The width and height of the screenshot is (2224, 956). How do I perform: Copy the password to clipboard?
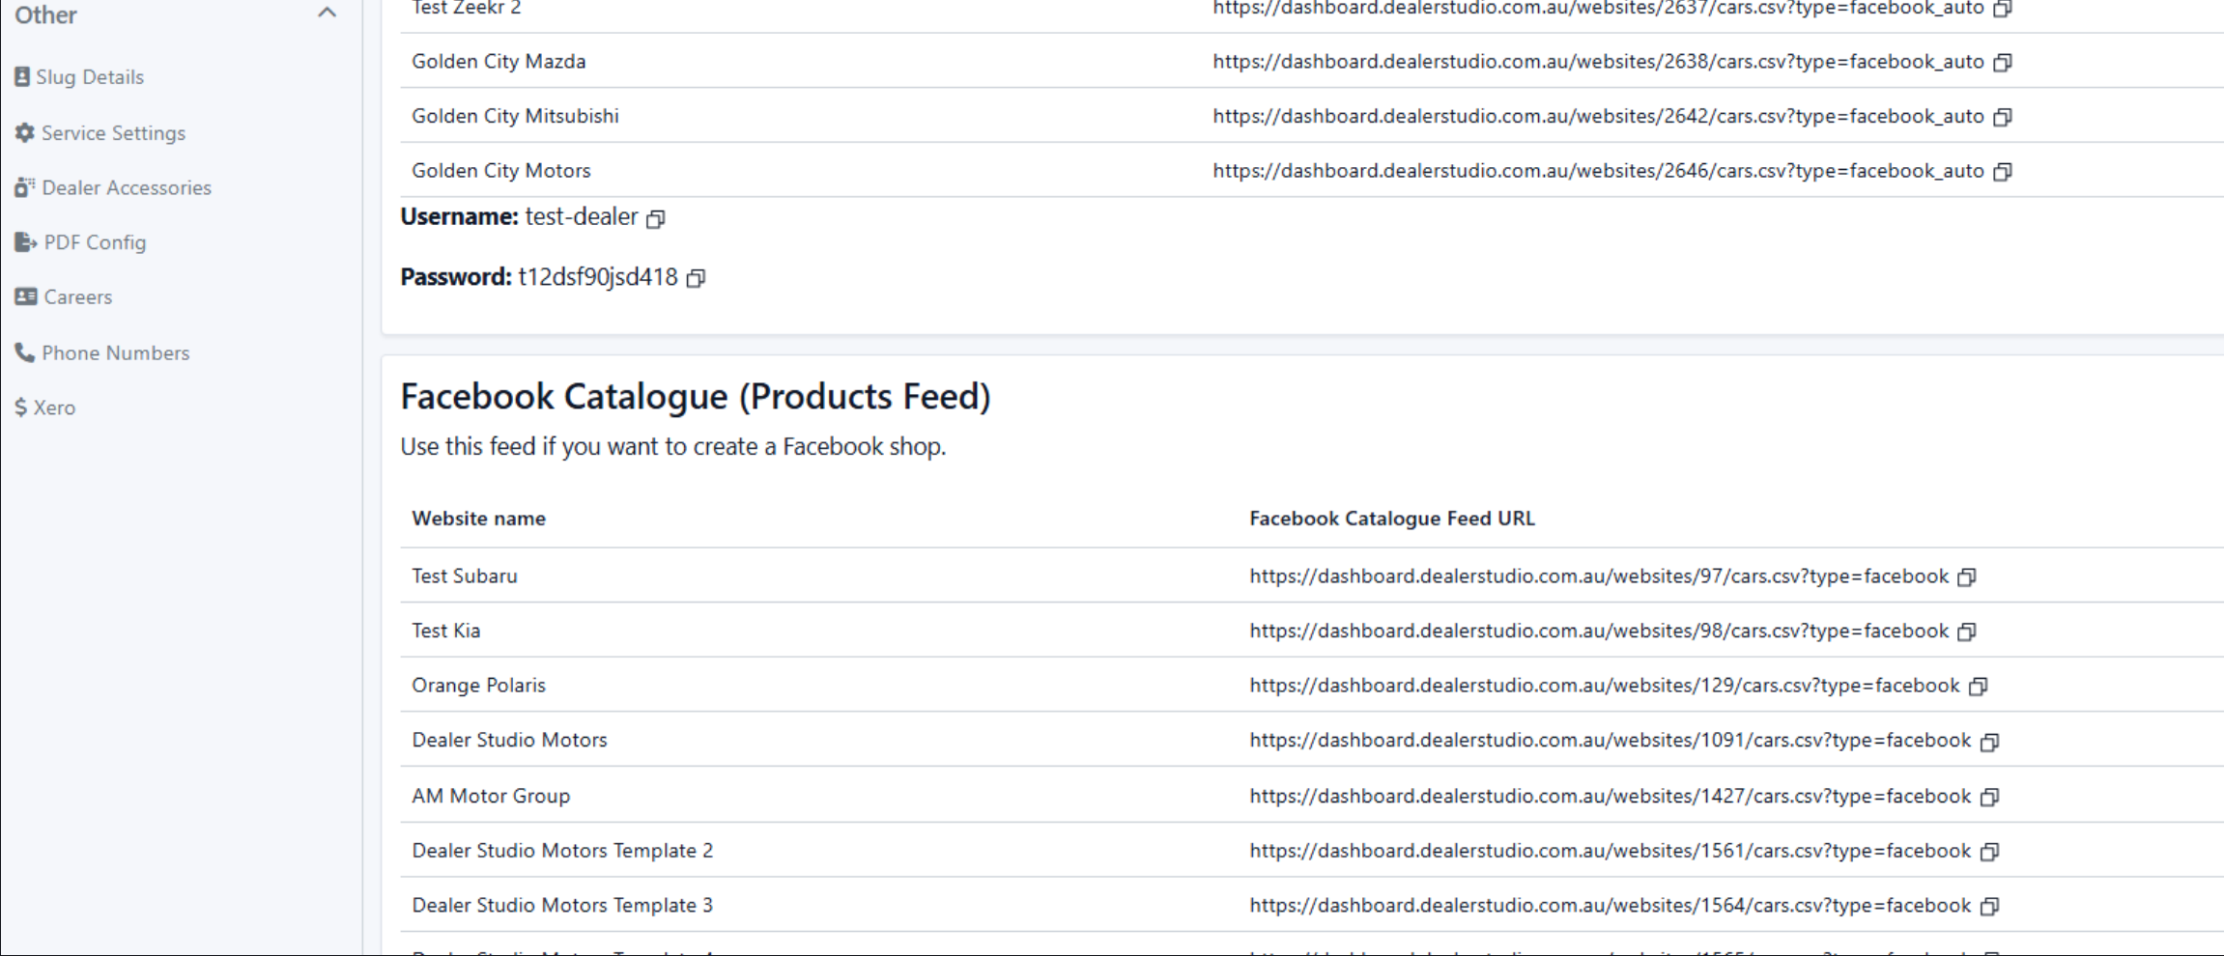click(696, 278)
